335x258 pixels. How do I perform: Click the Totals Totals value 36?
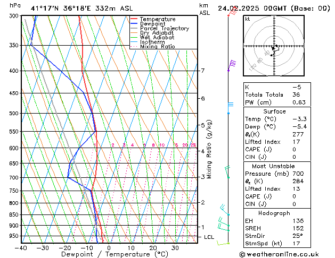296,94
